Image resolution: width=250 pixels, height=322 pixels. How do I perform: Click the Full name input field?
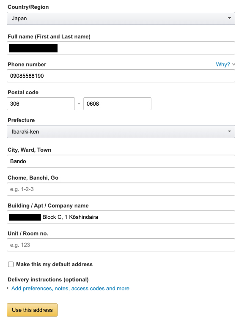coord(121,48)
